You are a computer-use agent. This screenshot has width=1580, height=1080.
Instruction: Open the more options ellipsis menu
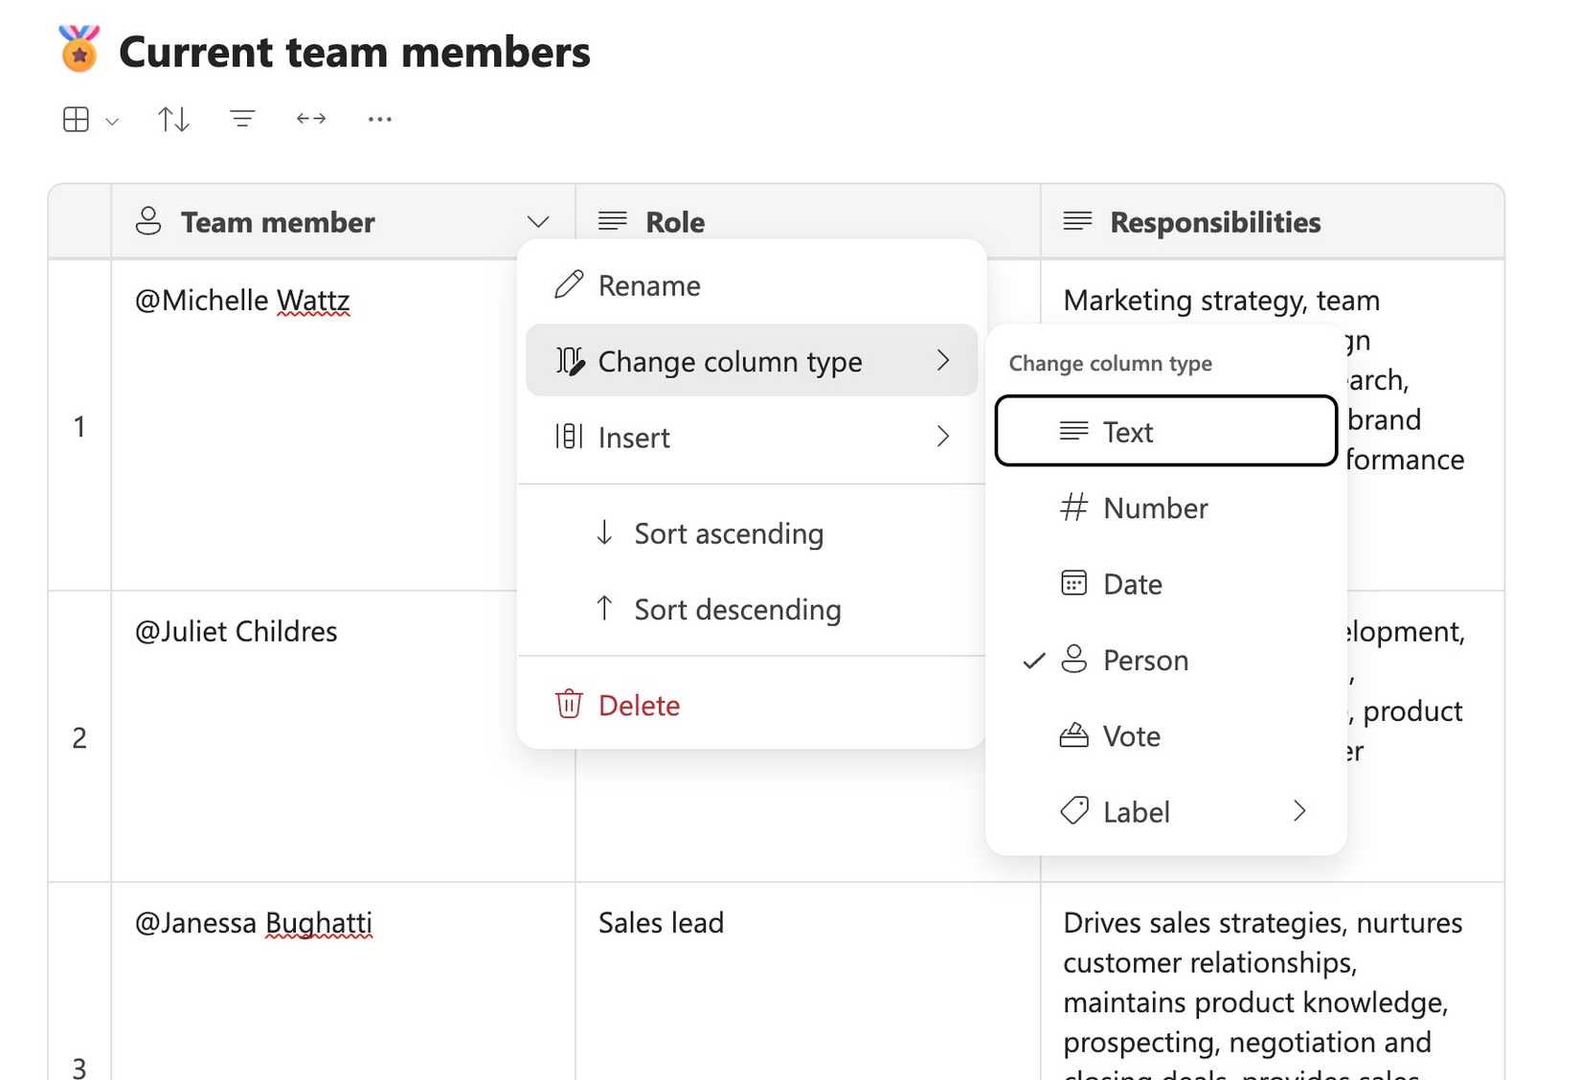point(379,119)
